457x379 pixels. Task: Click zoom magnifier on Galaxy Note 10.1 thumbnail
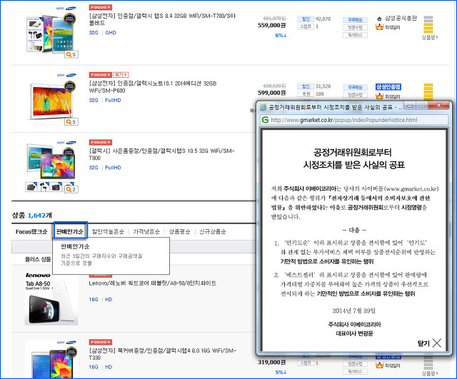pyautogui.click(x=71, y=122)
